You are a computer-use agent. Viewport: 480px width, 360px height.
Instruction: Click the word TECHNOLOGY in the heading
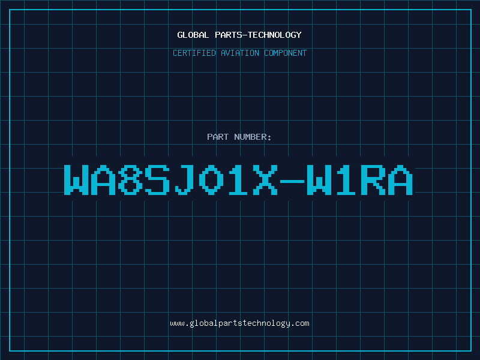(275, 35)
